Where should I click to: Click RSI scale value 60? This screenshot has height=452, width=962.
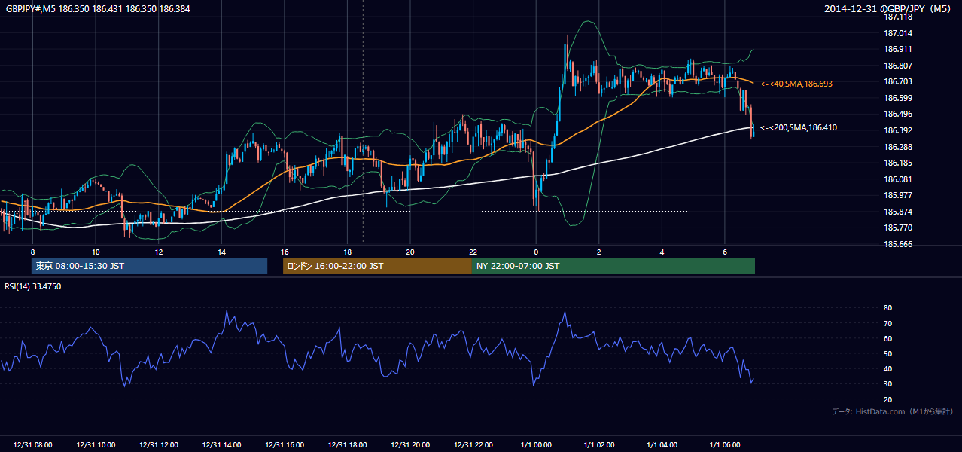click(888, 338)
